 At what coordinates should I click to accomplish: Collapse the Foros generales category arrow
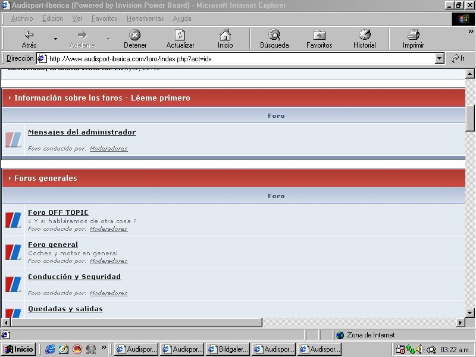point(10,178)
